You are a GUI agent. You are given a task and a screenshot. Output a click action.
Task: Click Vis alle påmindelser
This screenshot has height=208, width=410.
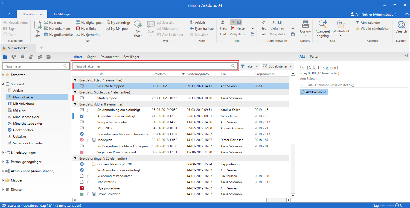click(x=373, y=29)
